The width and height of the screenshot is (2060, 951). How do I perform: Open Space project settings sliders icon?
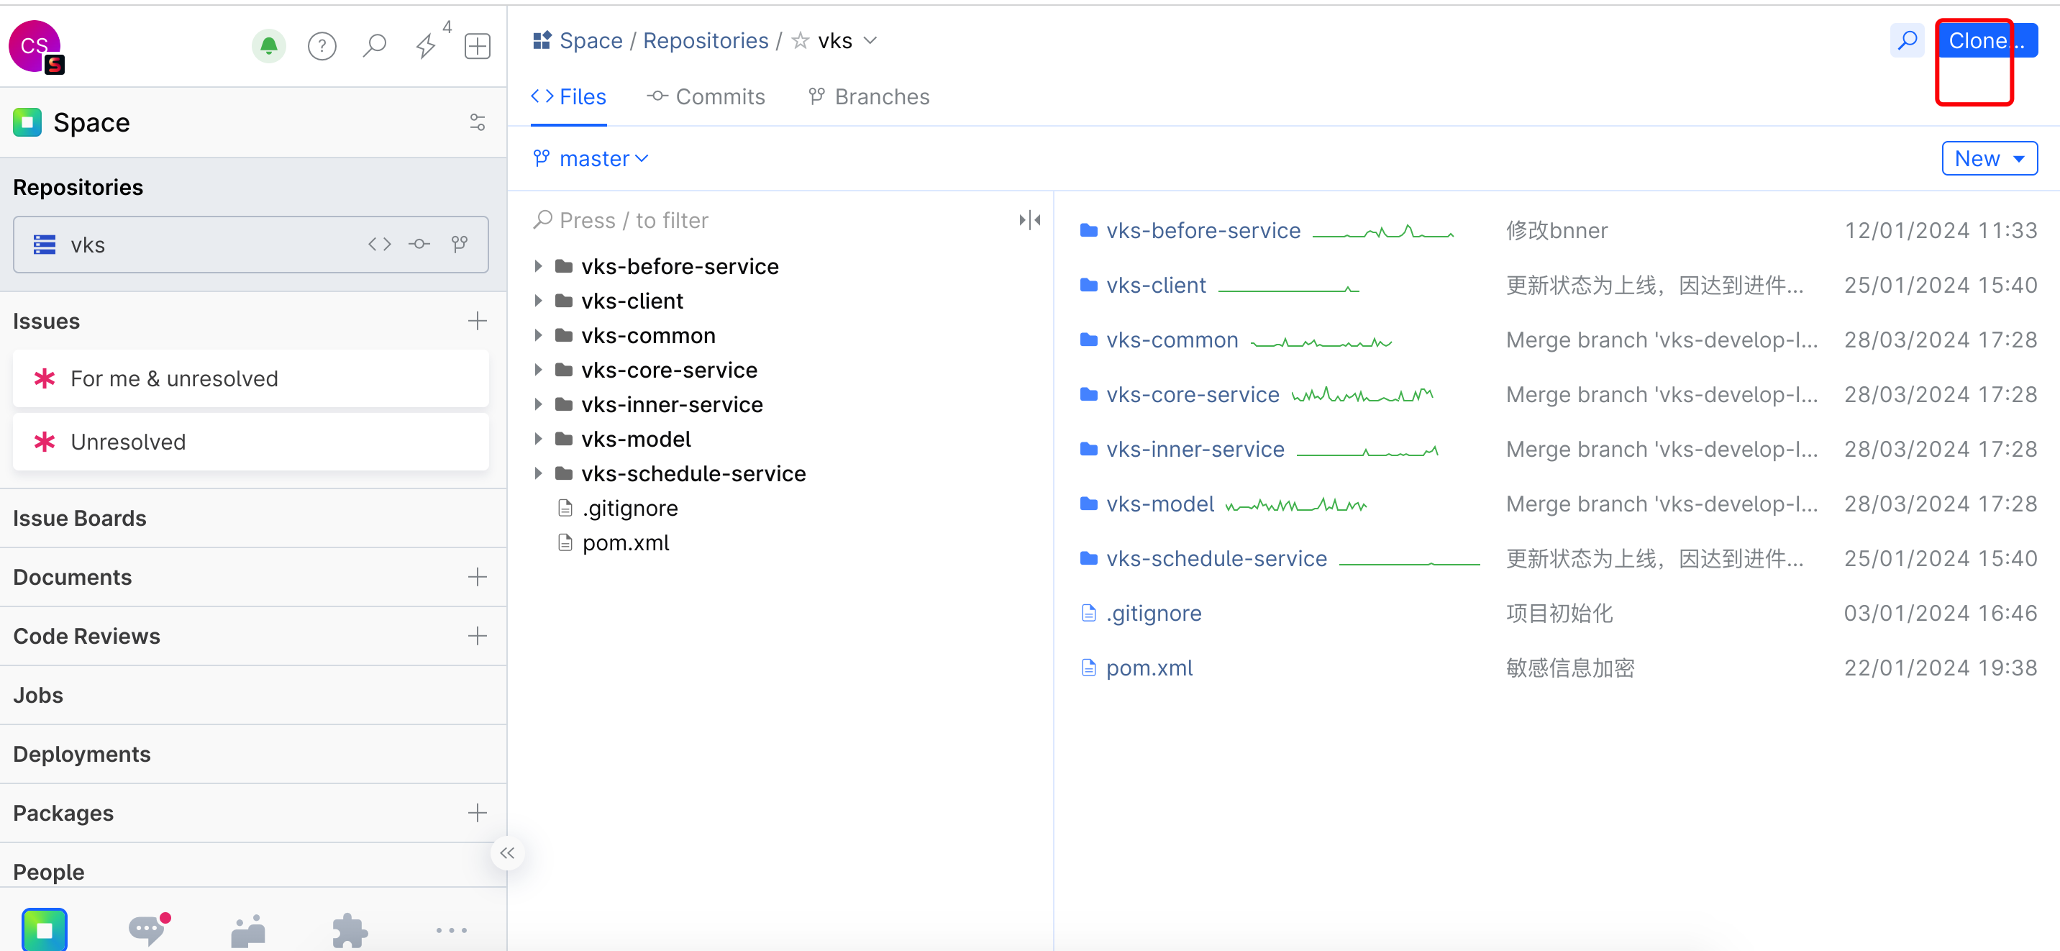pyautogui.click(x=478, y=122)
